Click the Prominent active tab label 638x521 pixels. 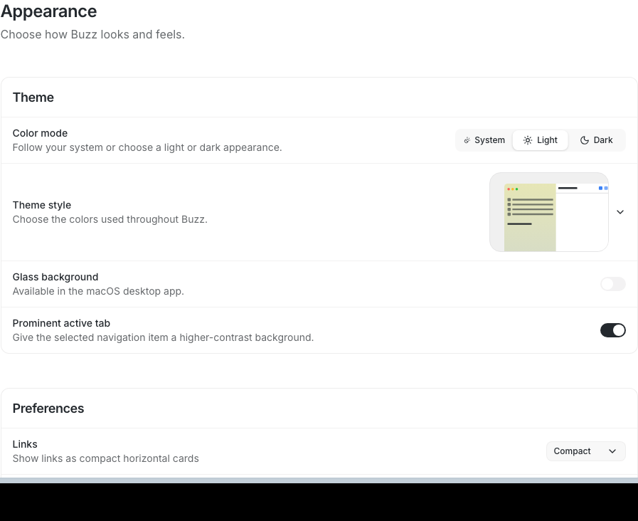(x=61, y=323)
